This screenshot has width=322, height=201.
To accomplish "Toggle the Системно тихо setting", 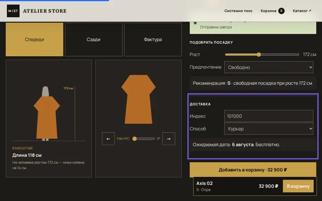I will [238, 11].
